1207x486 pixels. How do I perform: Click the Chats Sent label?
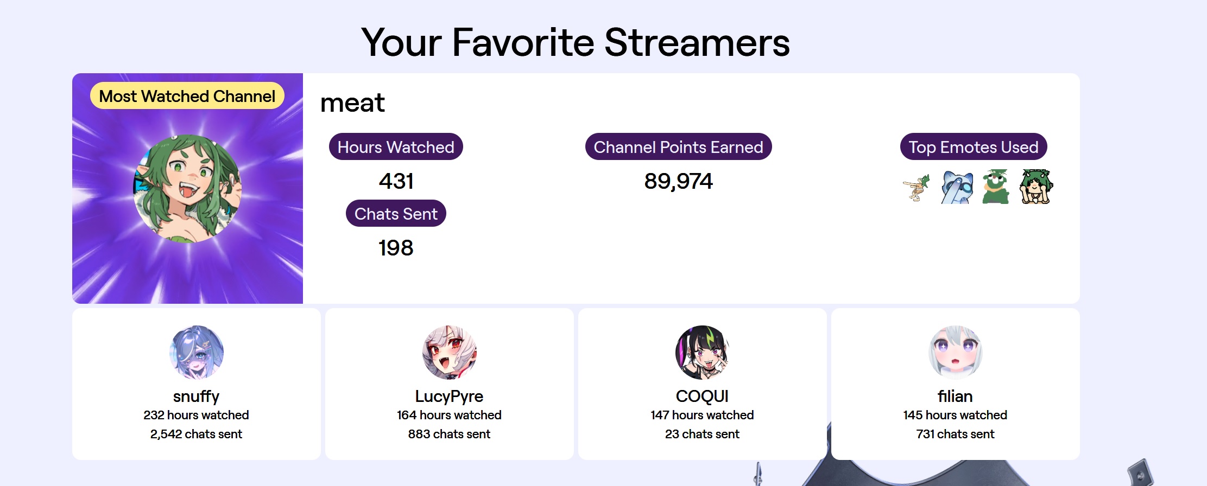pyautogui.click(x=396, y=214)
